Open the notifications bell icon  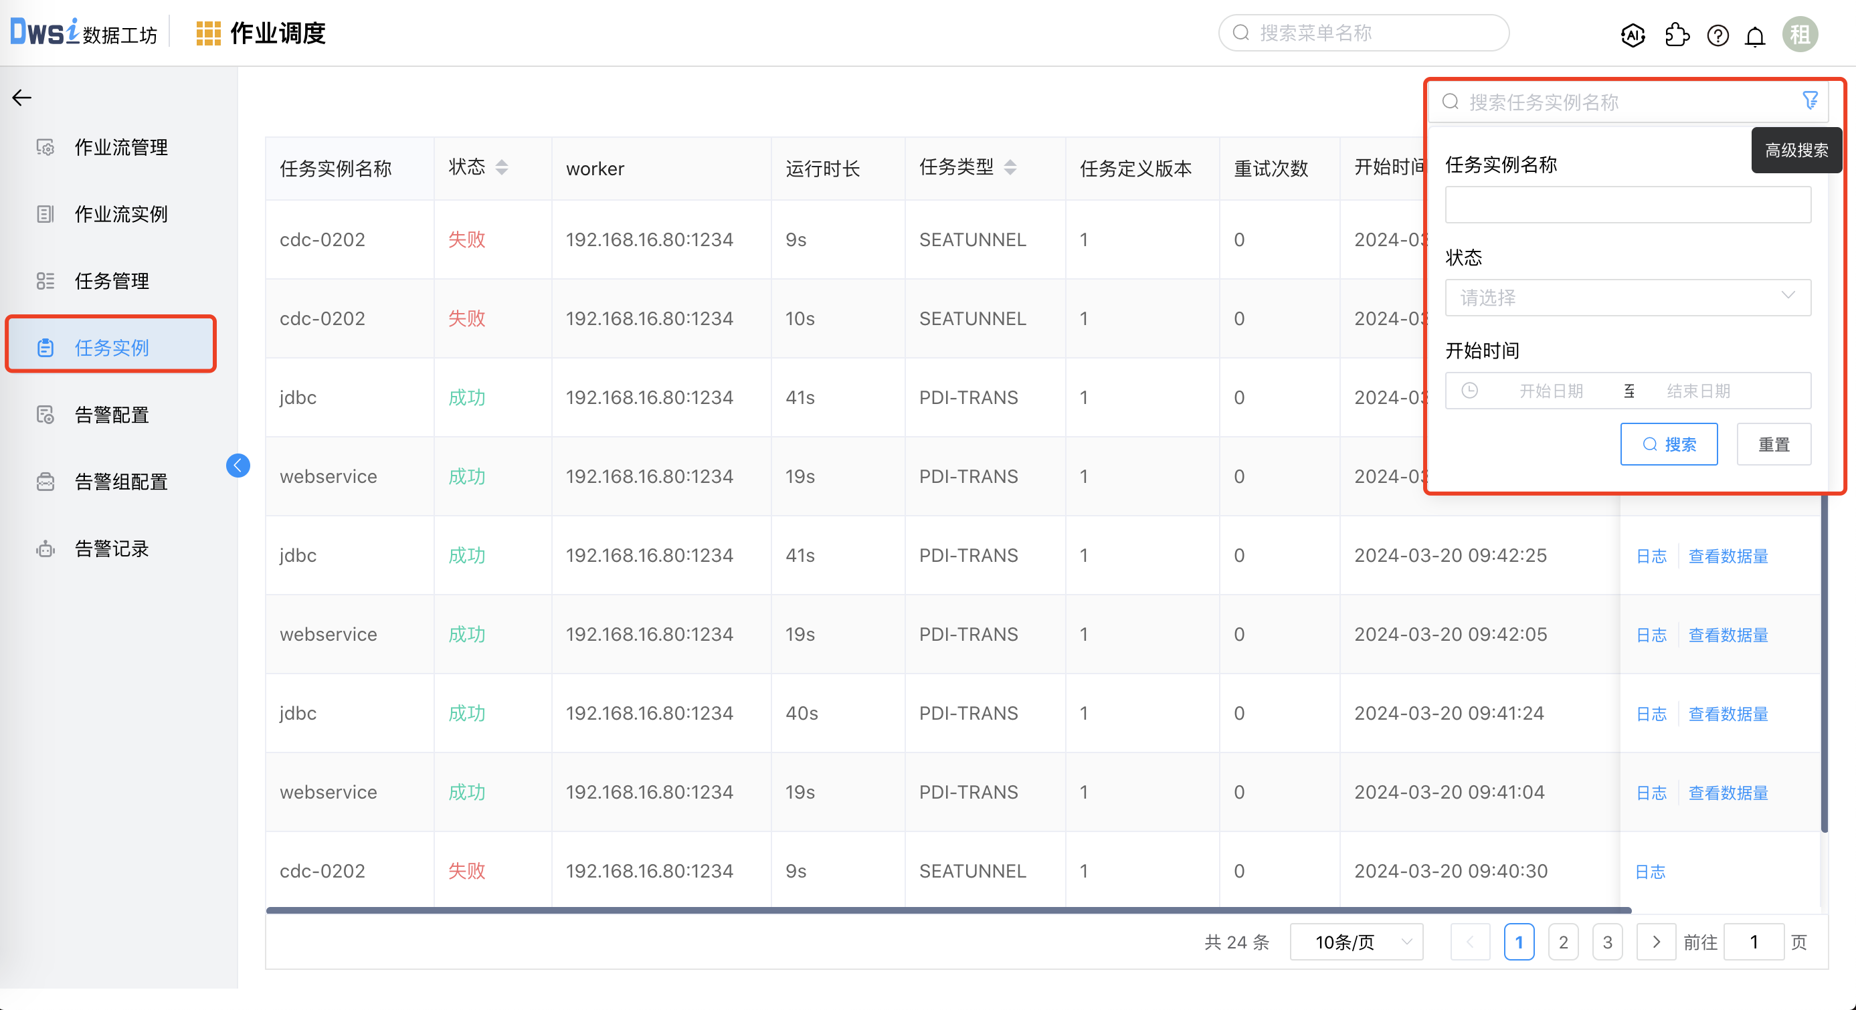(x=1755, y=35)
